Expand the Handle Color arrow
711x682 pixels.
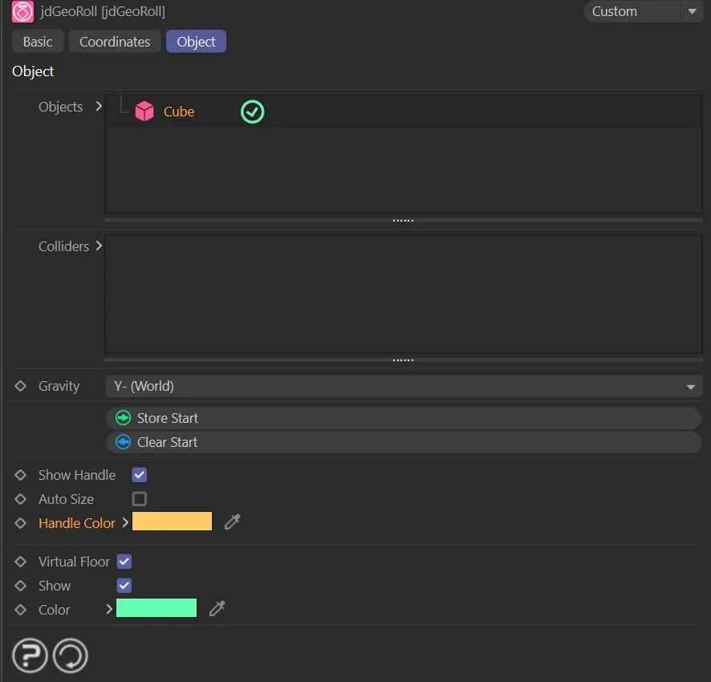pyautogui.click(x=125, y=522)
